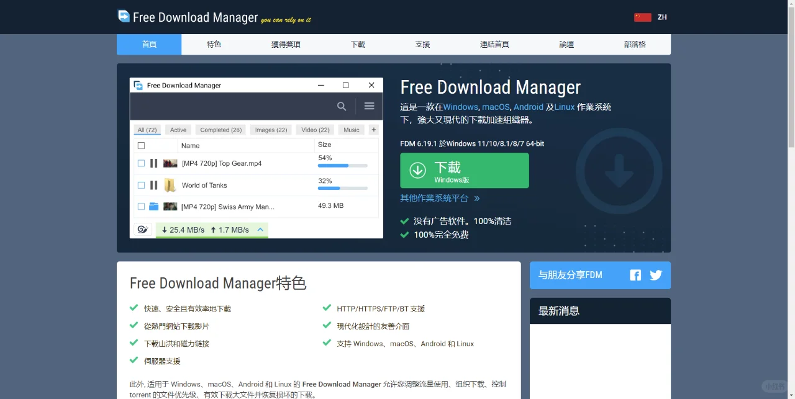Viewport: 795px width, 399px height.
Task: Share FDM on Twitter
Action: coord(656,275)
